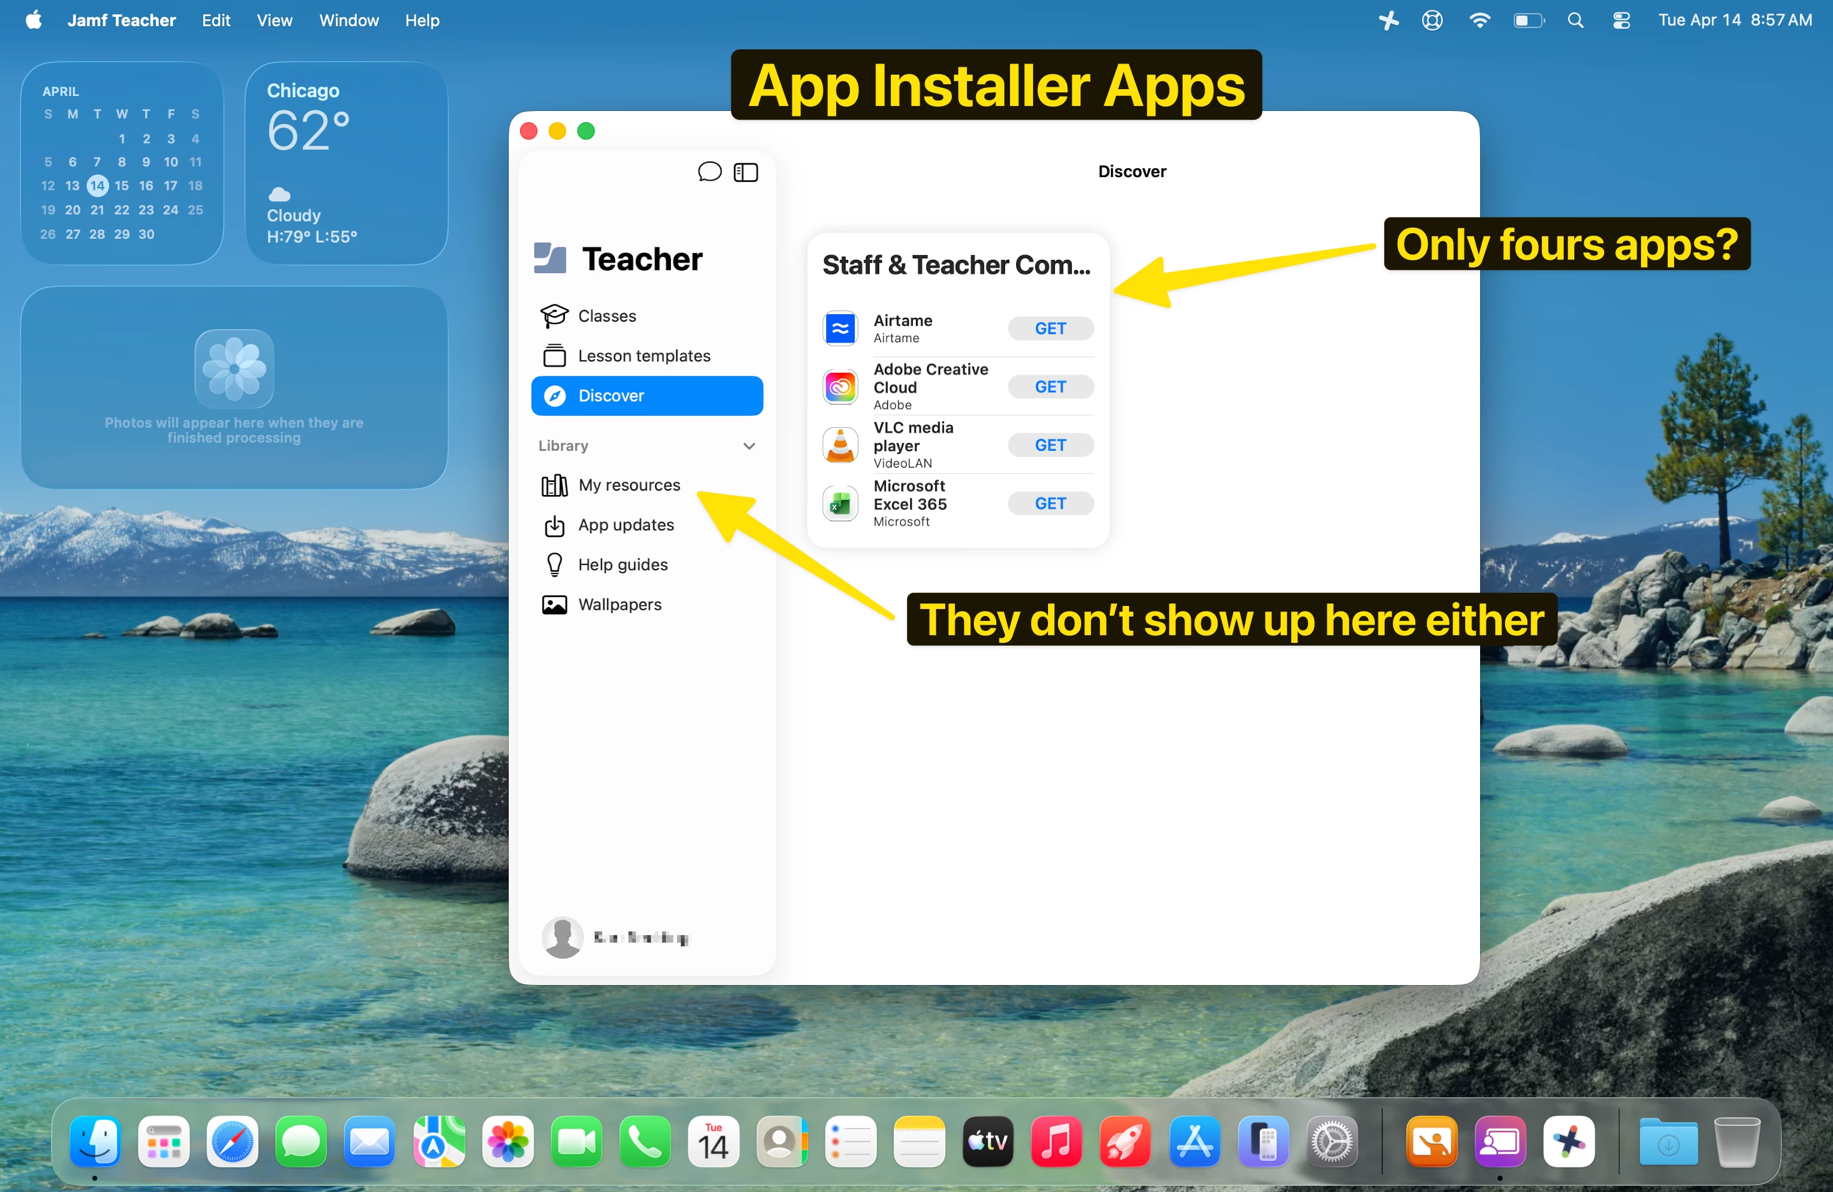Toggle the sidebar panel icon

[746, 171]
